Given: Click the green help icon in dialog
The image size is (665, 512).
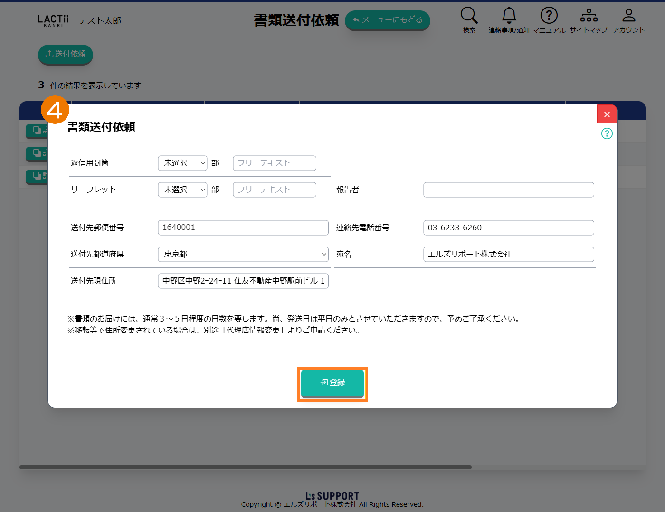Looking at the screenshot, I should [x=607, y=133].
